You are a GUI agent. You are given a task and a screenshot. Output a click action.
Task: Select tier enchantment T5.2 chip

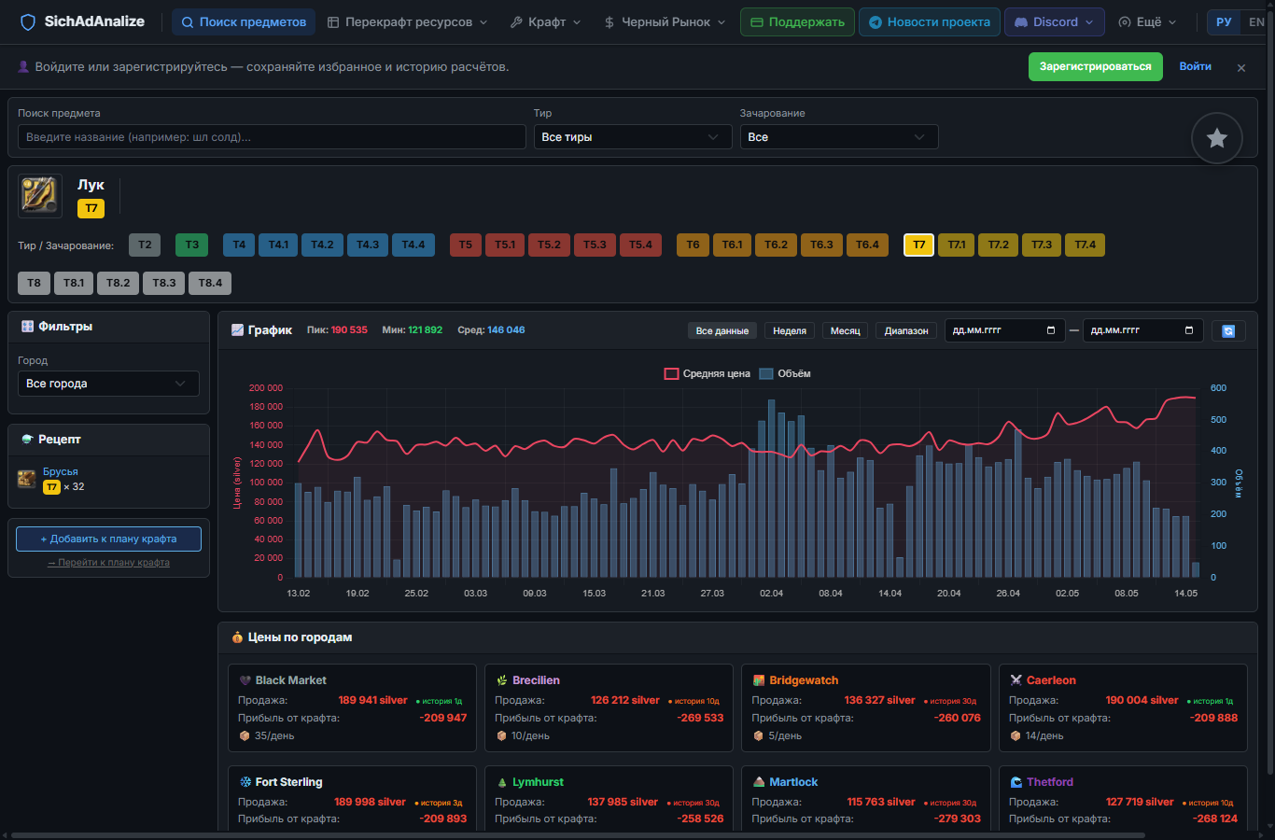tap(549, 245)
